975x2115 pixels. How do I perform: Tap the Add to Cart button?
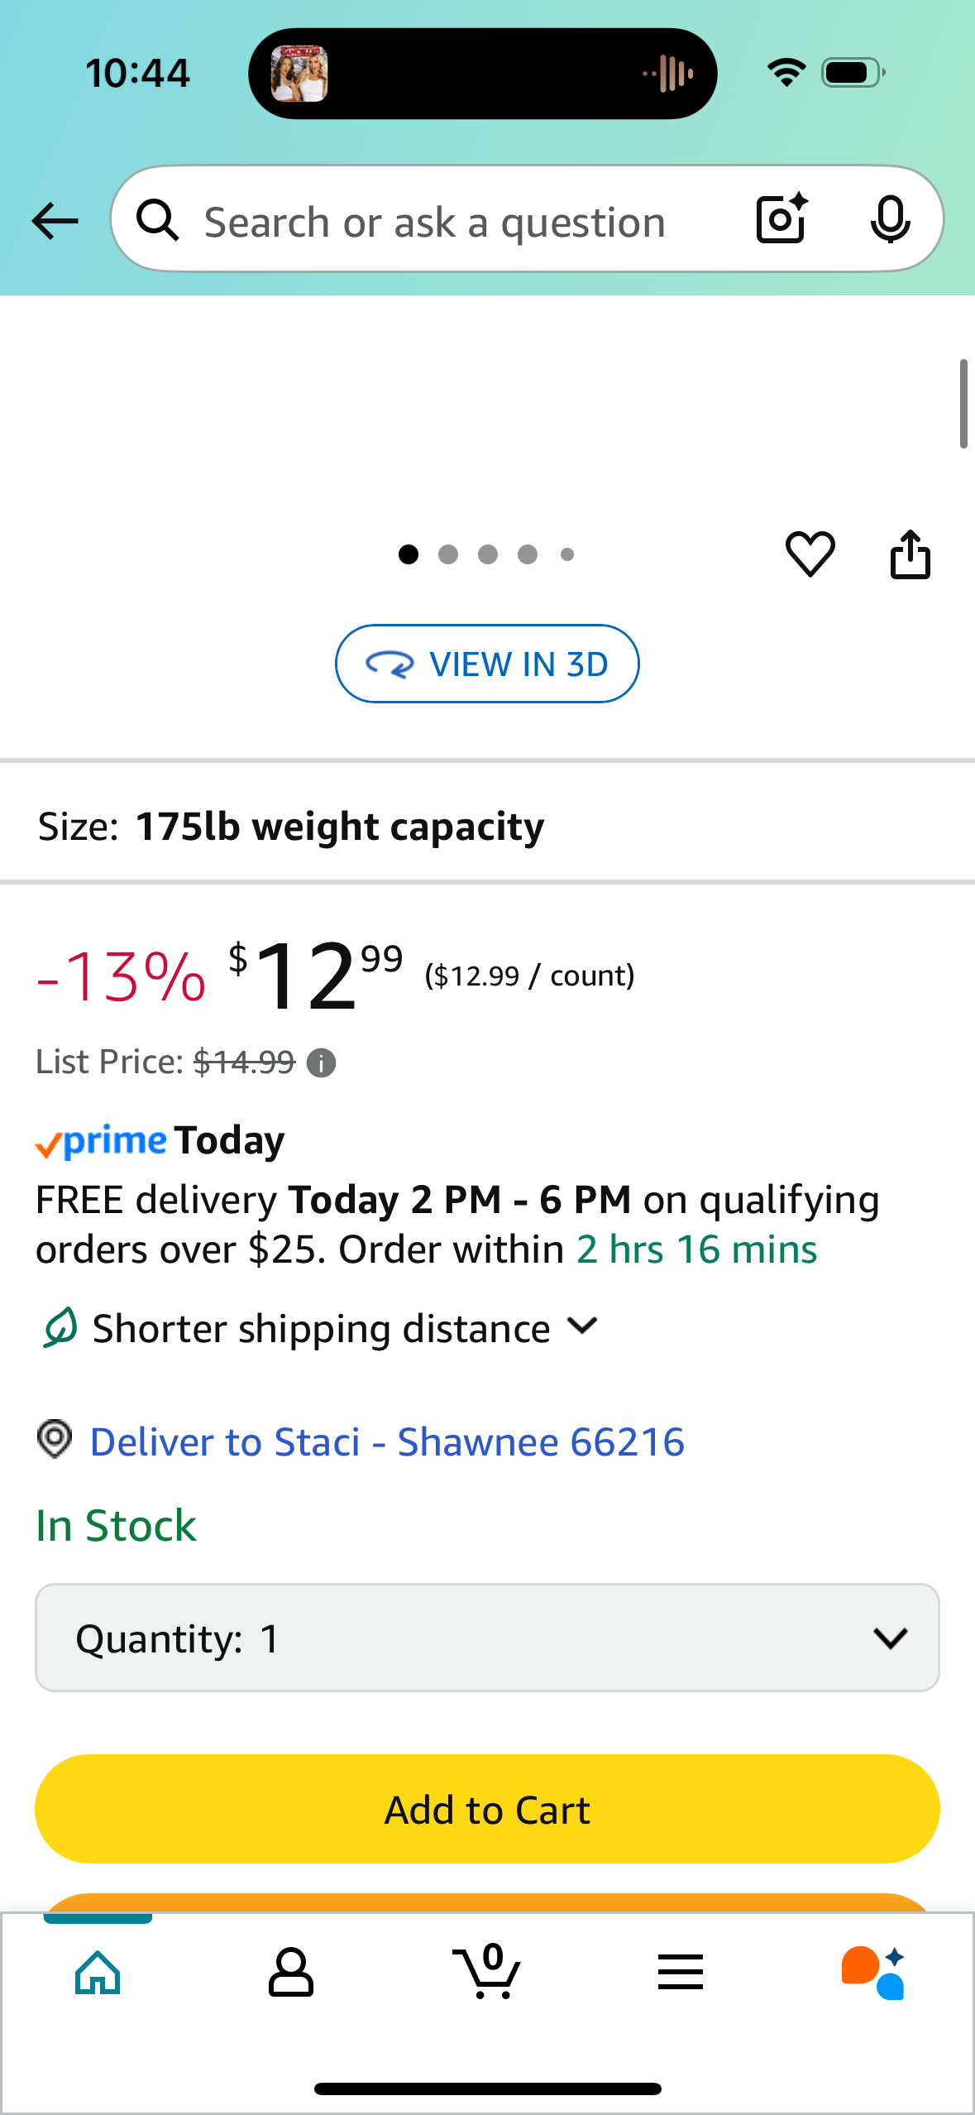pos(487,1809)
